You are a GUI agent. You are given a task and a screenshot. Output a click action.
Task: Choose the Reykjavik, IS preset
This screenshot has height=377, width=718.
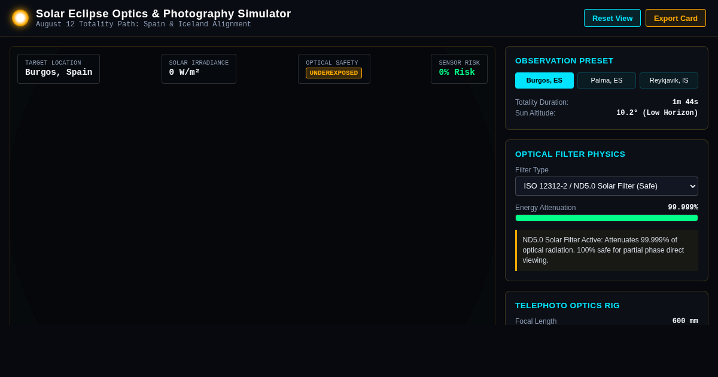669,80
